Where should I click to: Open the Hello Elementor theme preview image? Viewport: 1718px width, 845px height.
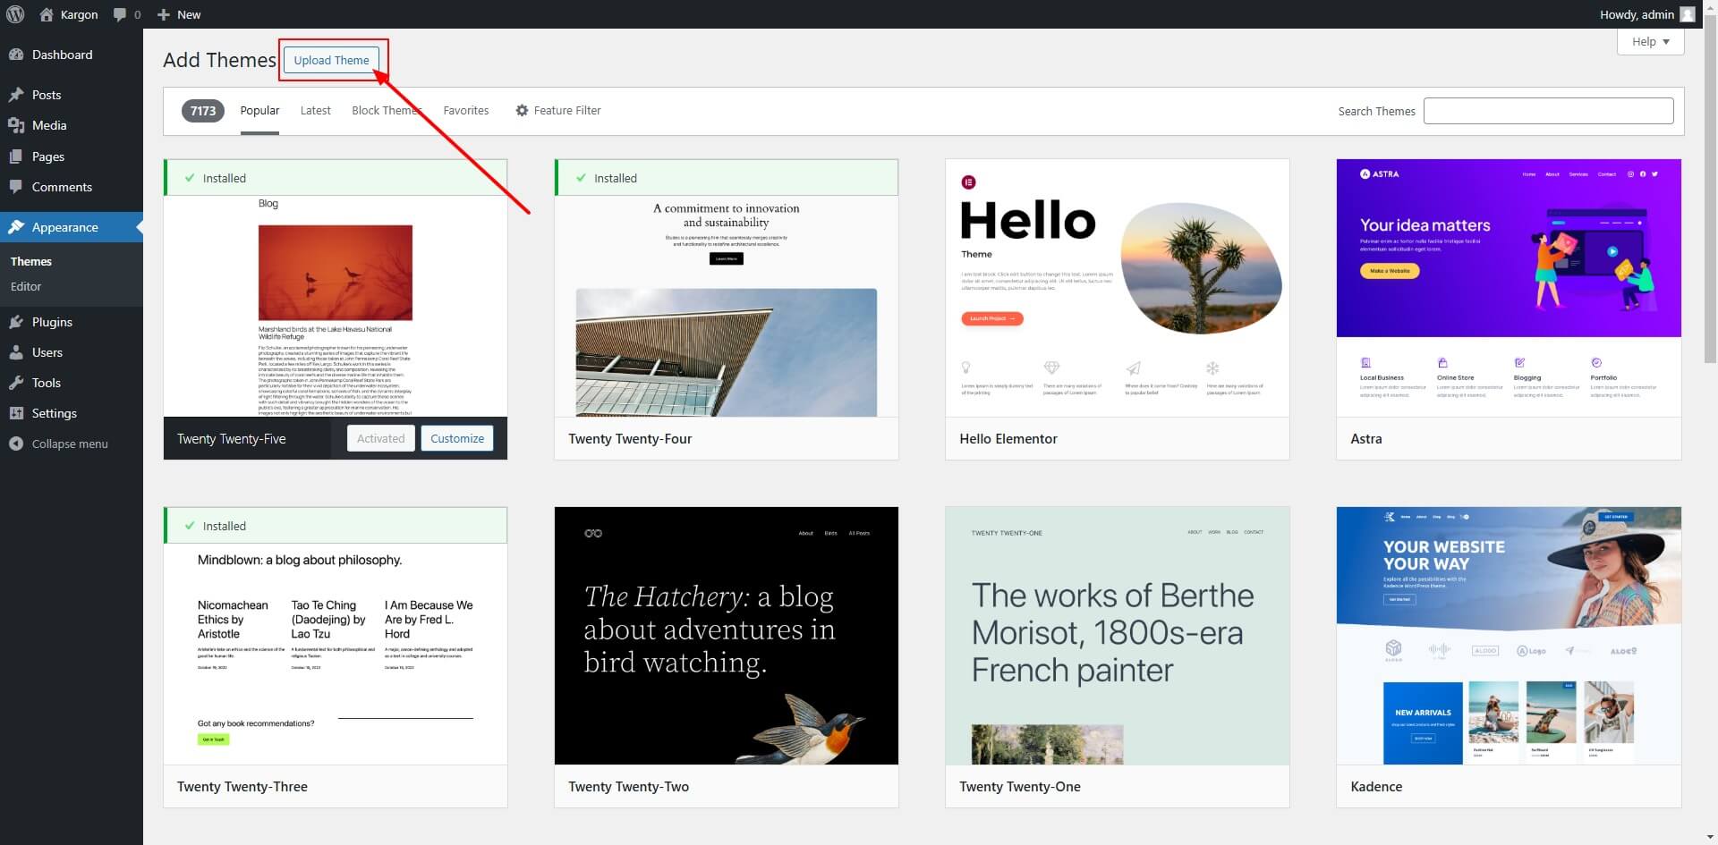click(1118, 288)
